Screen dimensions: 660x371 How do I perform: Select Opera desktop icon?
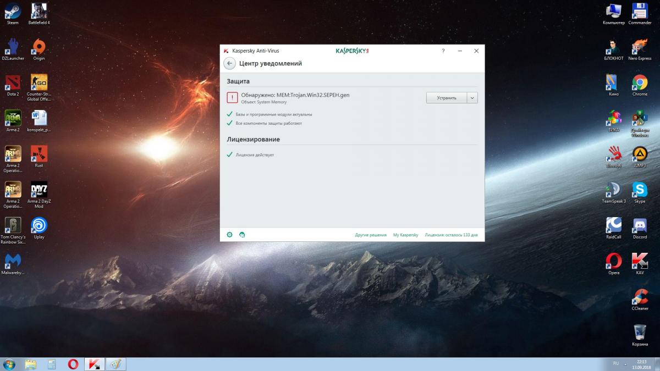(613, 264)
